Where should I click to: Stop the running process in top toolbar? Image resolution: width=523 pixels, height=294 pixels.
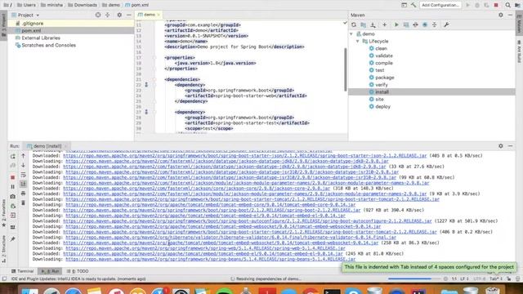point(496,5)
